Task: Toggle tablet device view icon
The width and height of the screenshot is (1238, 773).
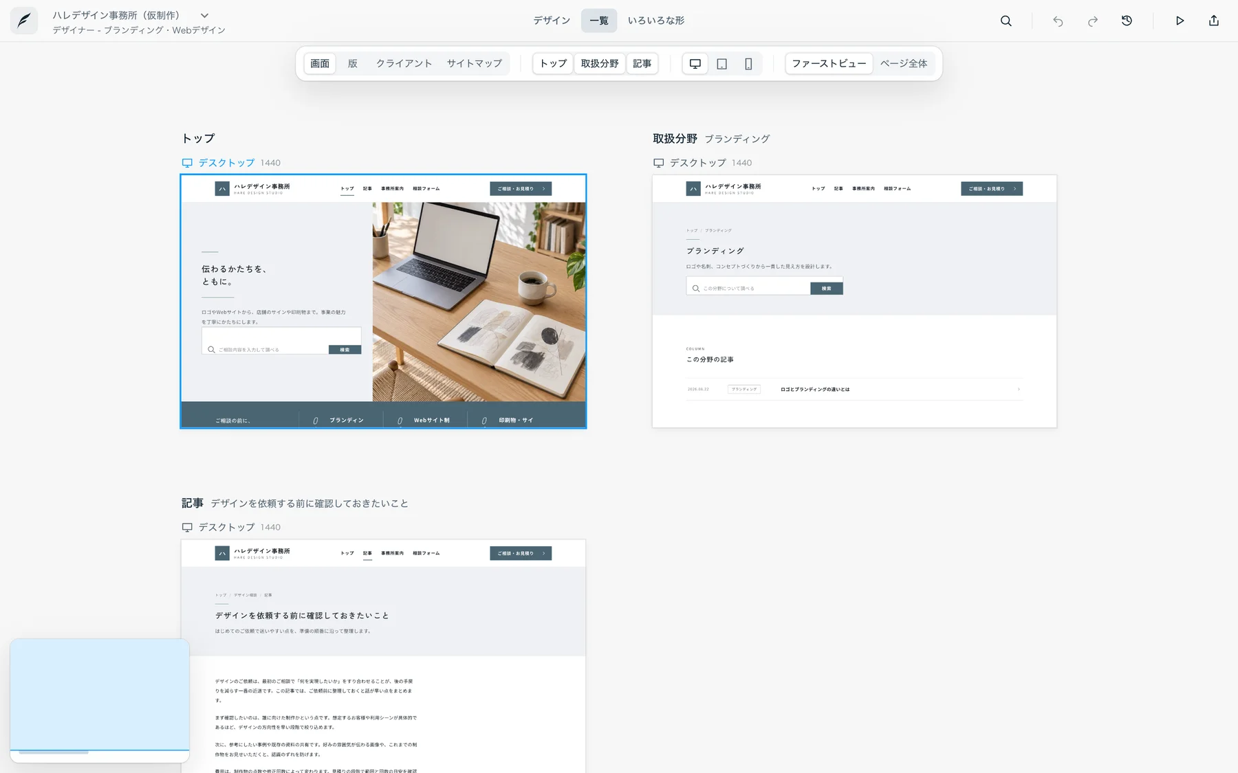Action: click(x=721, y=63)
